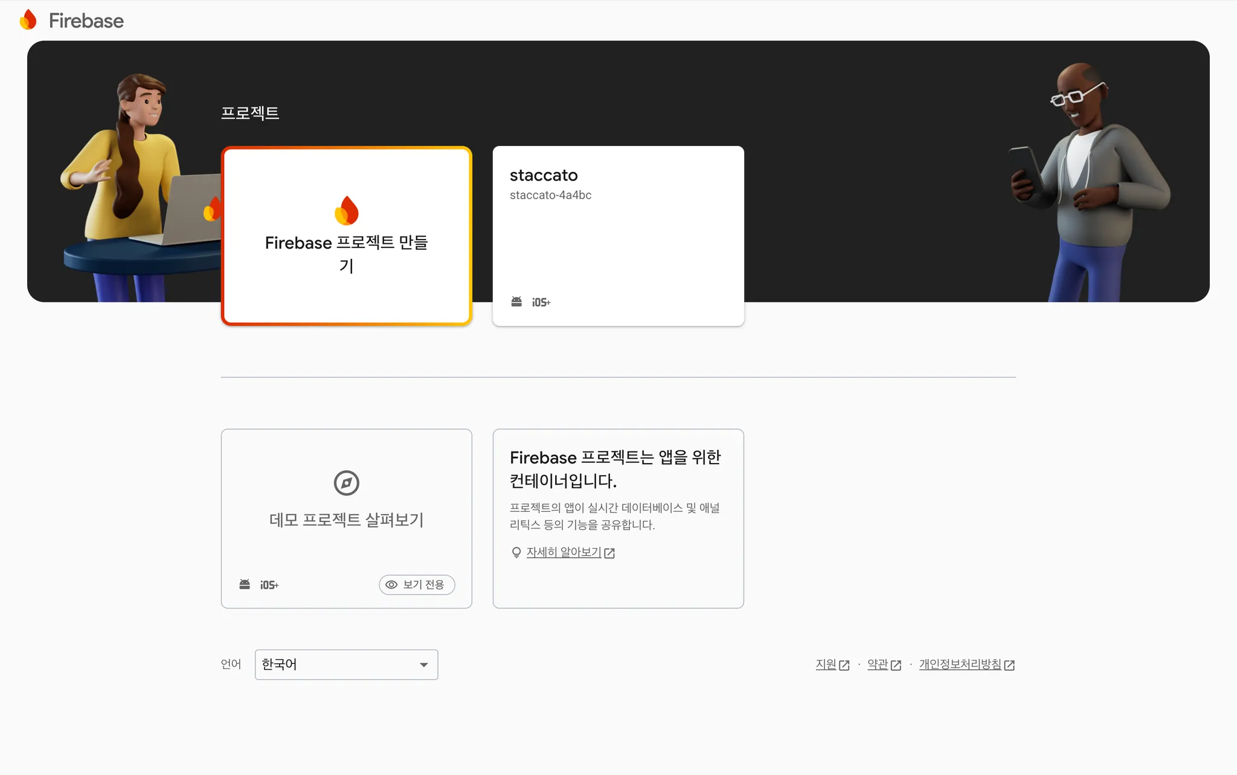Click the 보기 전용 eye badge

point(417,584)
